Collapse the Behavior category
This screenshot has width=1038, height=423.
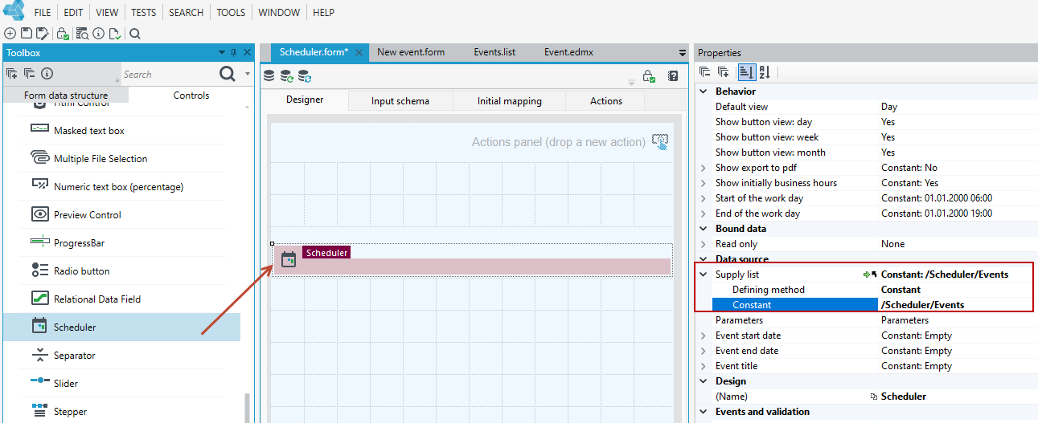pos(704,92)
